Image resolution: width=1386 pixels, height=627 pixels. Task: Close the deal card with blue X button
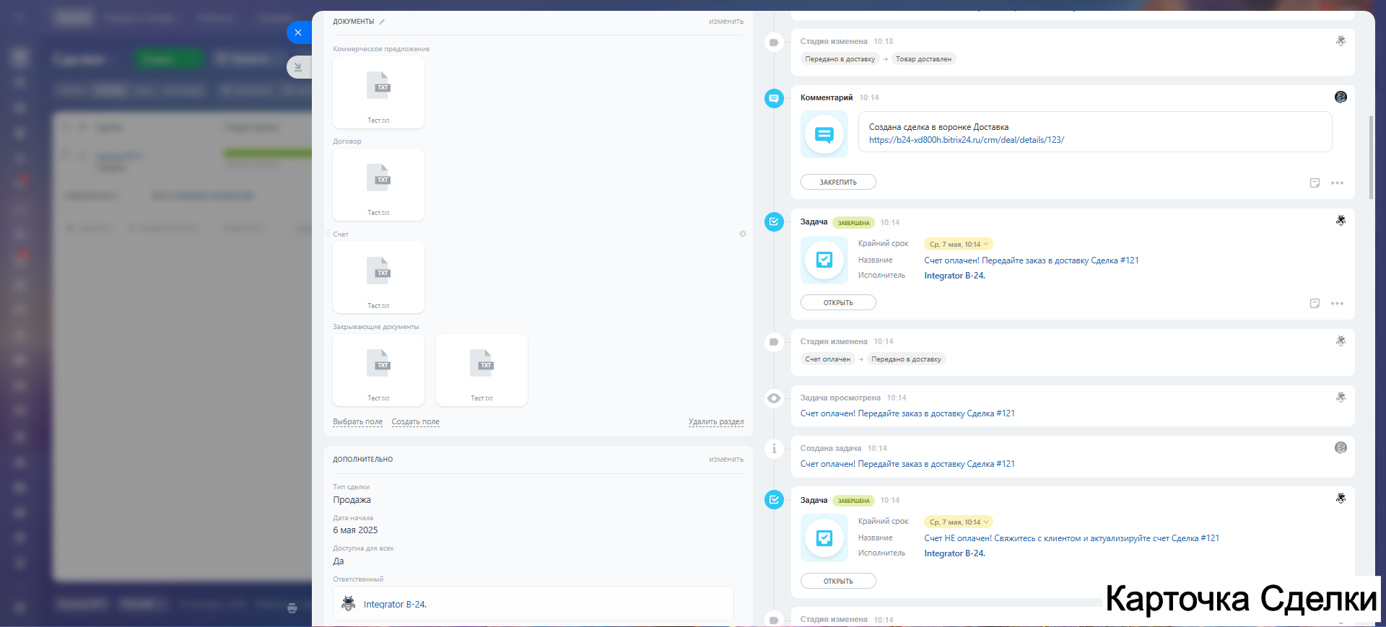(298, 32)
